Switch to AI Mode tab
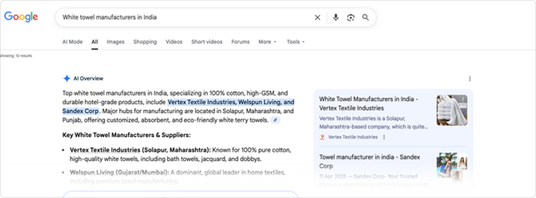Viewport: 536px width, 198px height. 72,42
